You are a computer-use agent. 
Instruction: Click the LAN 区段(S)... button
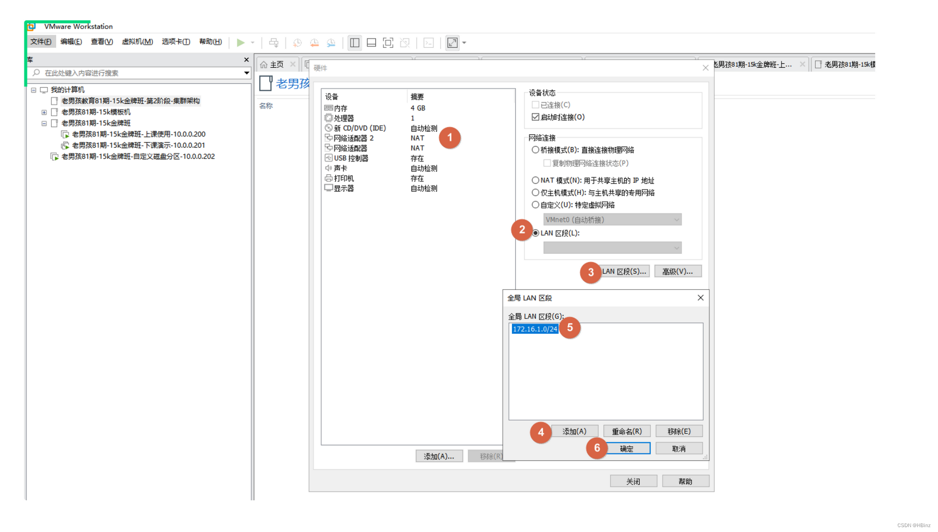point(624,271)
